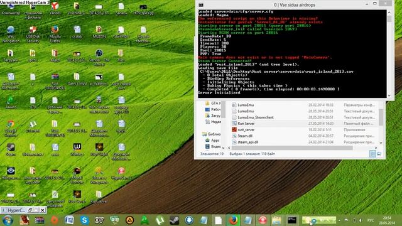This screenshot has width=402, height=226.
Task: Open Apps library in Explorer sidebar
Action: 212,140
